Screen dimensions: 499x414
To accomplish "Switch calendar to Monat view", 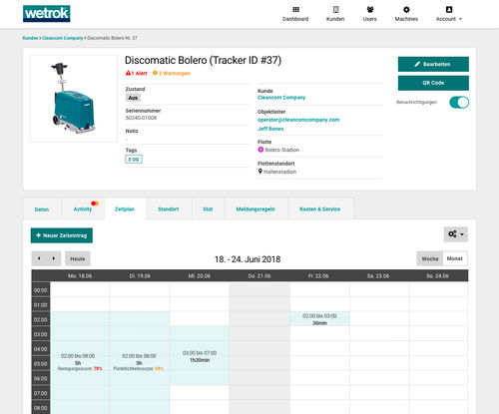I will 455,258.
